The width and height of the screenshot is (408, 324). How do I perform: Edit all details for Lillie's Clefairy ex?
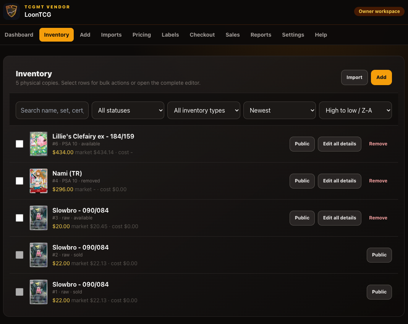click(339, 144)
